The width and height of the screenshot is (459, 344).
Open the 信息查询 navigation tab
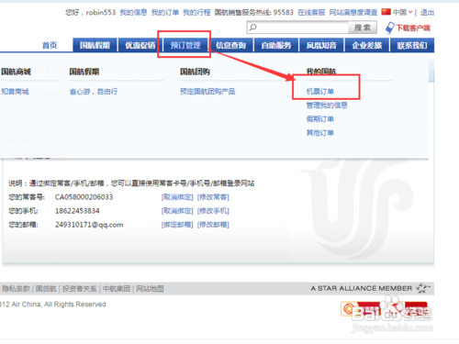pyautogui.click(x=230, y=45)
